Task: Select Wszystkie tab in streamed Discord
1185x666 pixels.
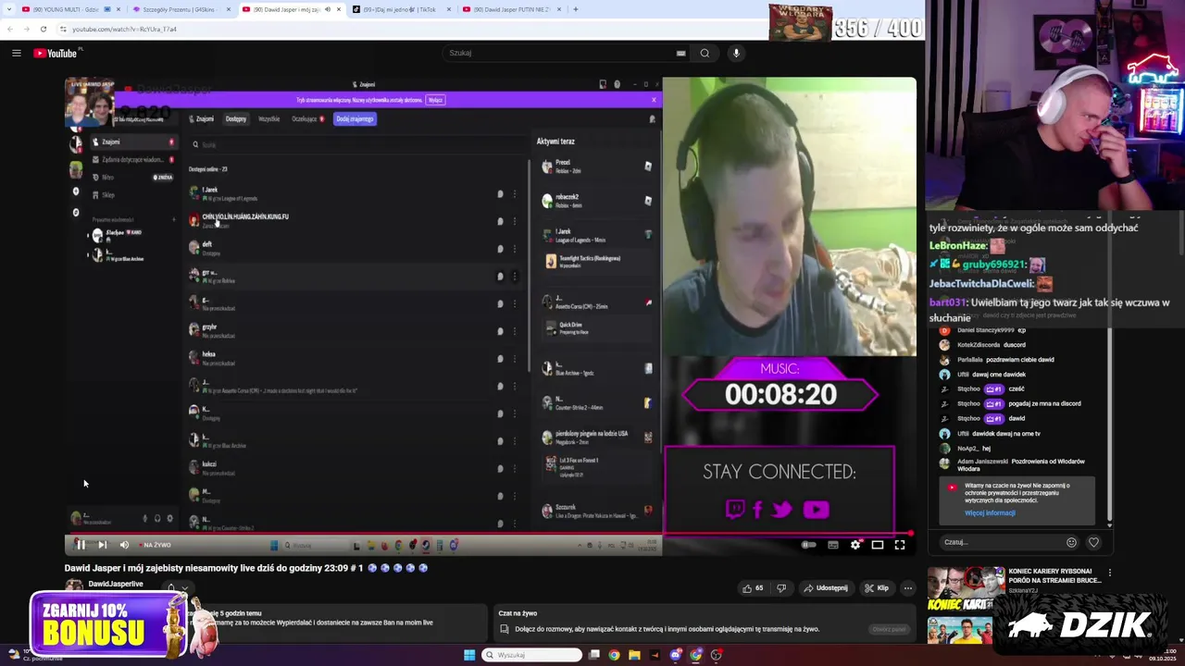Action: pyautogui.click(x=269, y=118)
